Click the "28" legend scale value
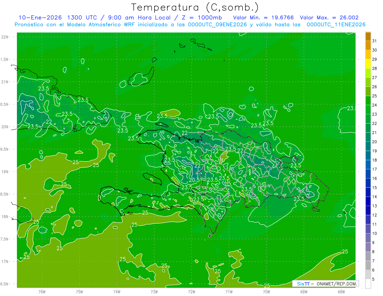This screenshot has width=383, height=296. [x=375, y=68]
